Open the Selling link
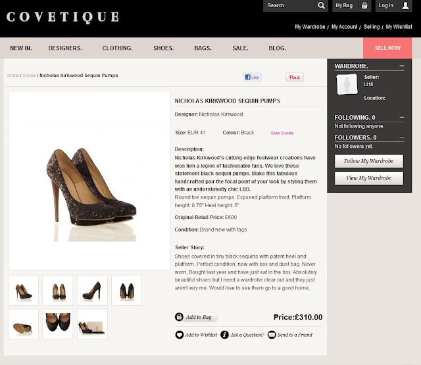The height and width of the screenshot is (365, 421). [x=372, y=27]
